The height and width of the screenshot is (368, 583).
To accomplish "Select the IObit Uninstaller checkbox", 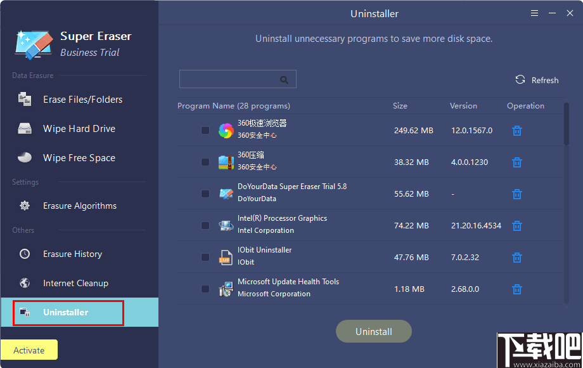I will [x=205, y=257].
